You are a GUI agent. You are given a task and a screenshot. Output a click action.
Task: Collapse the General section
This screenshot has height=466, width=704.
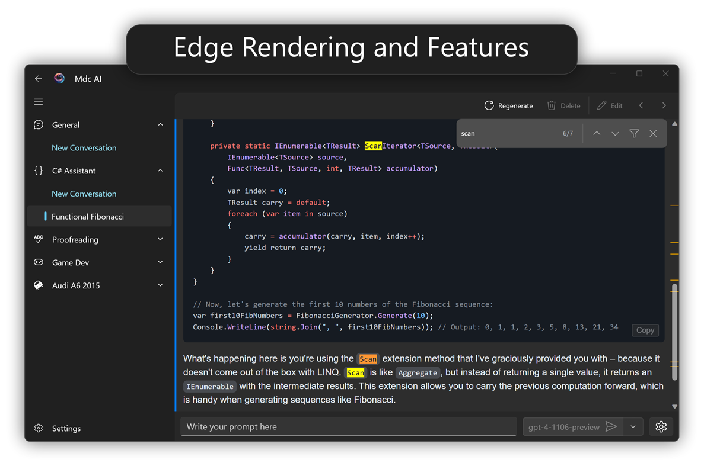click(160, 124)
